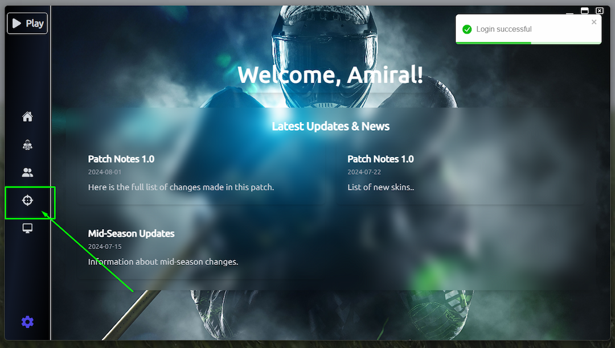
Task: Open the monitor display icon
Action: coord(27,228)
